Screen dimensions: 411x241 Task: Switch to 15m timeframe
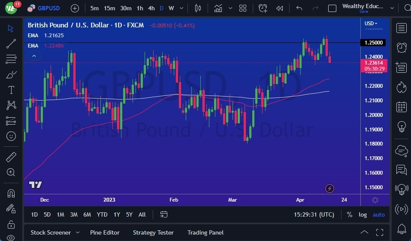pos(109,9)
